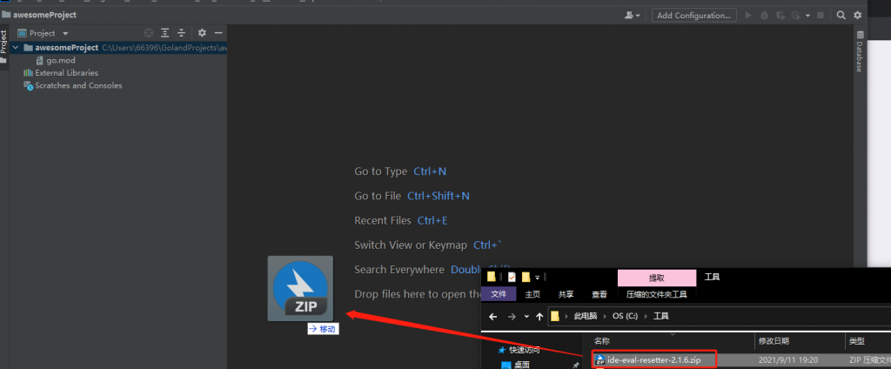Click 类型 column header in Explorer
Image resolution: width=891 pixels, height=369 pixels.
857,341
